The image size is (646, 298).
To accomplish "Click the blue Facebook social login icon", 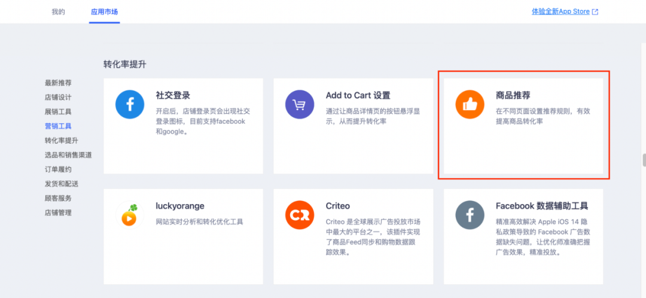I will coord(130,105).
